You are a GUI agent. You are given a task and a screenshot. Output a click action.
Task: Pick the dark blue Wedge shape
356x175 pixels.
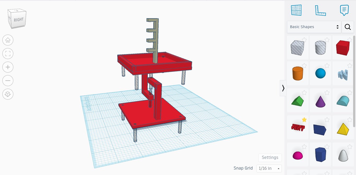click(x=320, y=129)
